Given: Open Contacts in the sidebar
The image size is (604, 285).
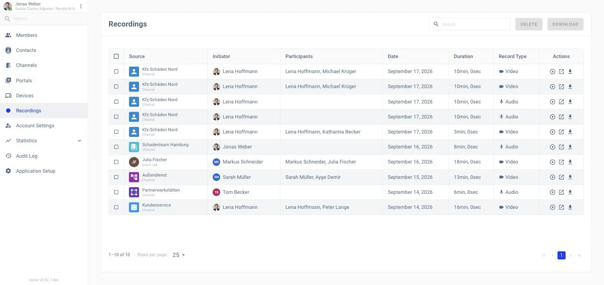Looking at the screenshot, I should [x=44, y=50].
